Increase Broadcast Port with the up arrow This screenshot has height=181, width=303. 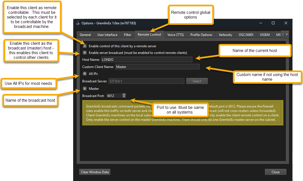124,95
